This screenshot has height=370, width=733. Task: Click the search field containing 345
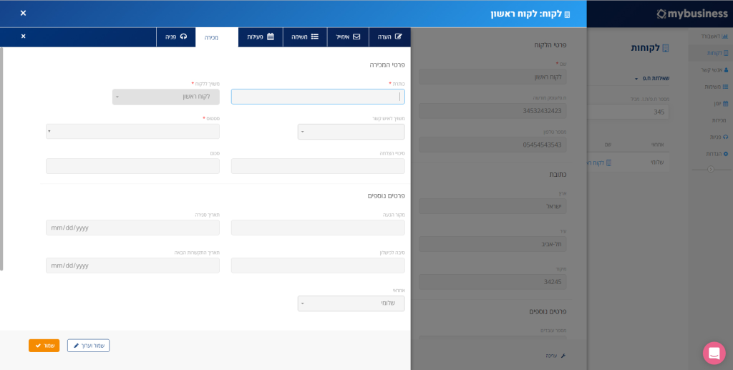pyautogui.click(x=628, y=112)
